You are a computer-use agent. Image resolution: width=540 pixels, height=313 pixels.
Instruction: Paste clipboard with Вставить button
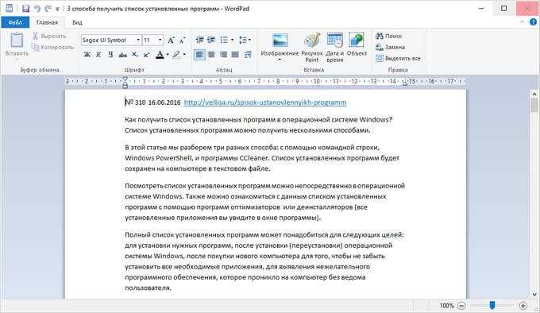coord(17,44)
